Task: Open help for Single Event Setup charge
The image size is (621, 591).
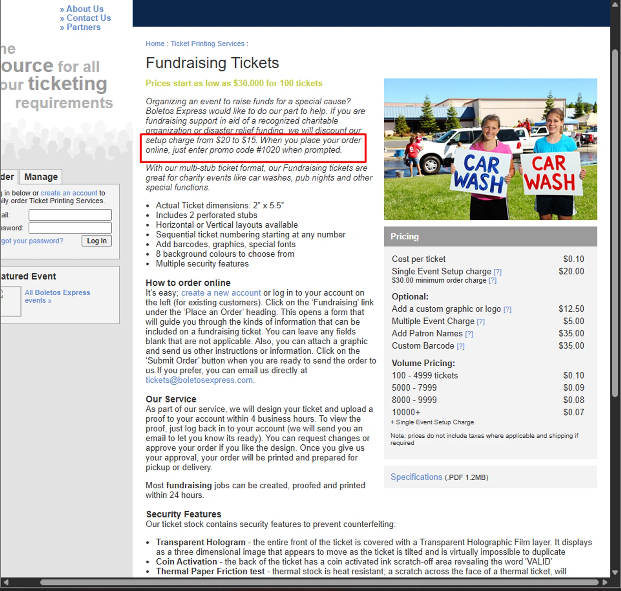Action: [498, 272]
